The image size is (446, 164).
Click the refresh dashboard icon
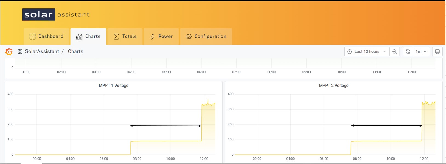(x=408, y=52)
